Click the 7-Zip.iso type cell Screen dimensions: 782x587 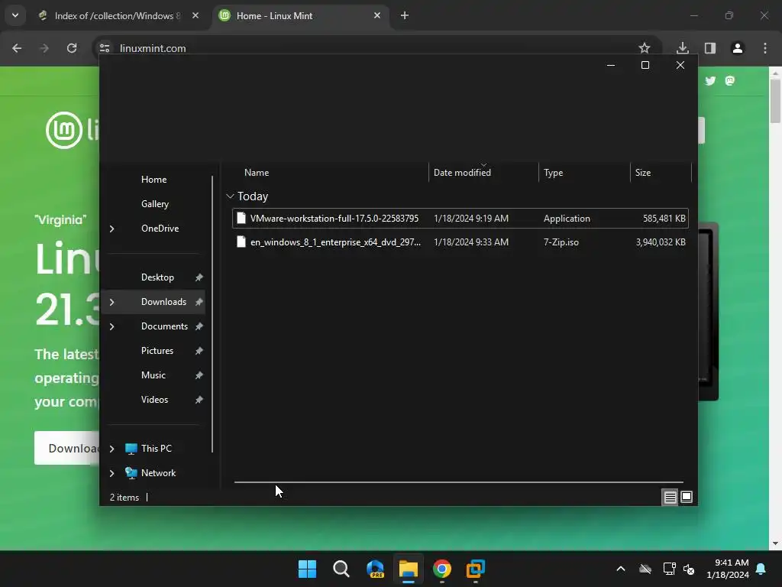coord(561,242)
